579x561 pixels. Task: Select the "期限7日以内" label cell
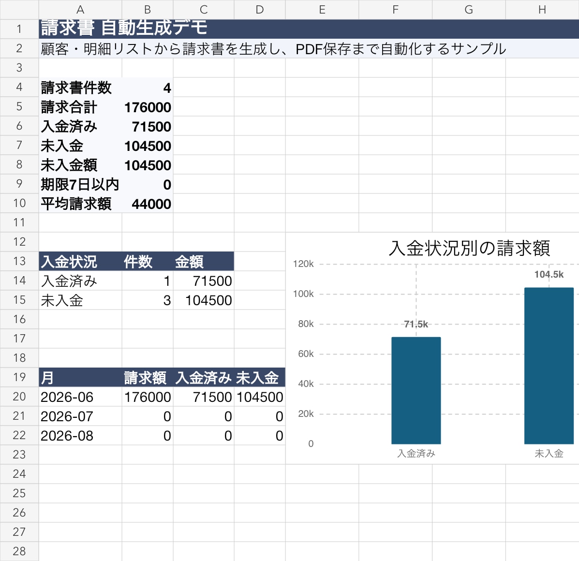[80, 184]
